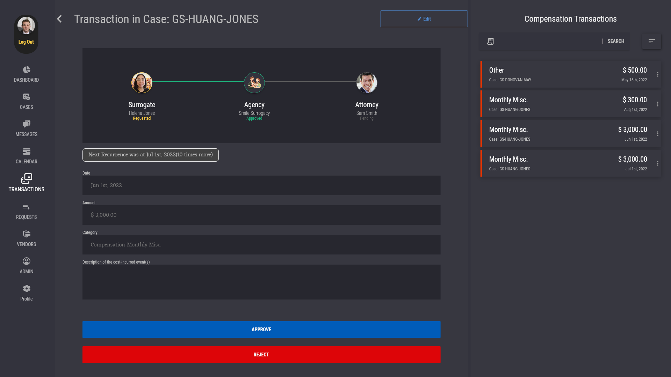Open three-dot menu for Aug 1st transaction
Screen dimensions: 671x377
(657, 104)
